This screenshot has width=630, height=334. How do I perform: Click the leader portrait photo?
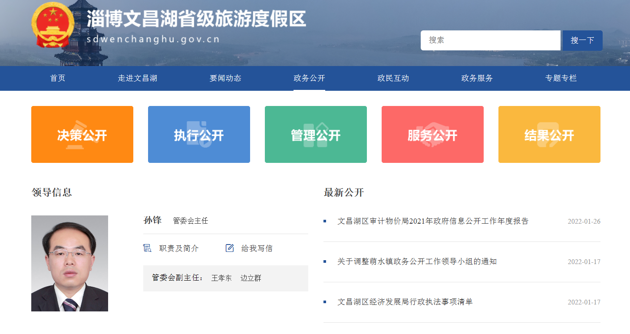pos(69,263)
